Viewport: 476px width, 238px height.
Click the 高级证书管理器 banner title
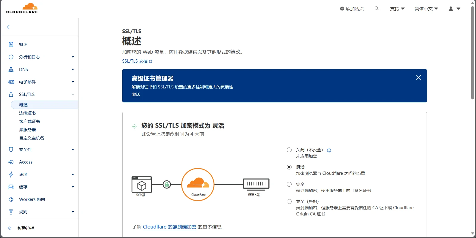(152, 78)
